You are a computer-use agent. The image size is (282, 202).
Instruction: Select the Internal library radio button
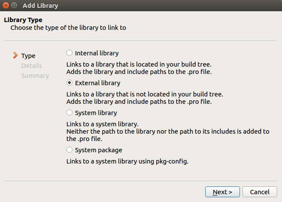pyautogui.click(x=69, y=53)
